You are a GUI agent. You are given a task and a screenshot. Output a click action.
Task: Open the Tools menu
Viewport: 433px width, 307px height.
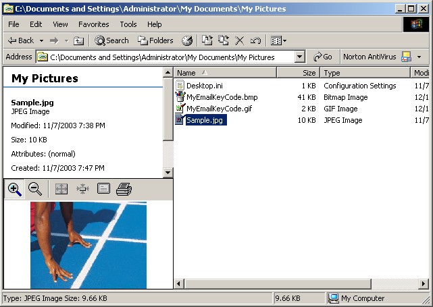click(128, 24)
